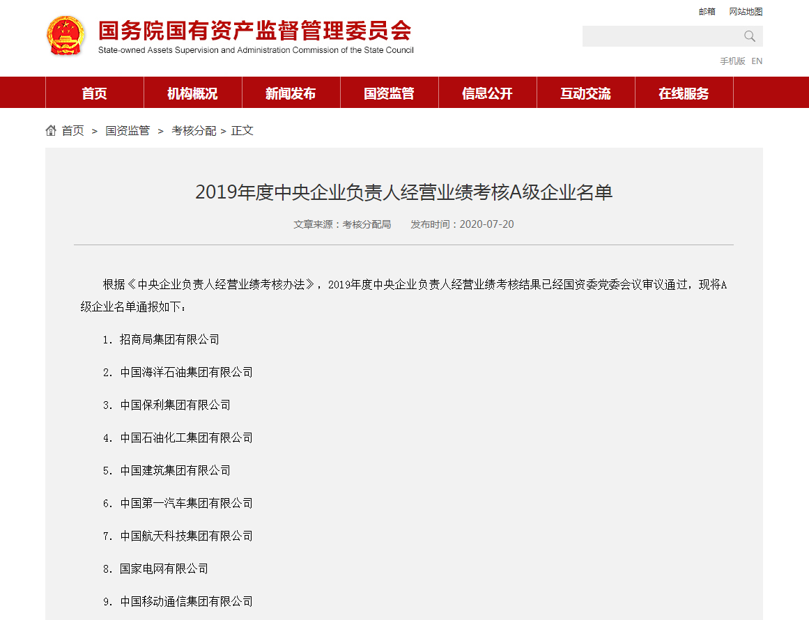This screenshot has width=809, height=620.
Task: Switch to EN English version
Action: pos(757,61)
